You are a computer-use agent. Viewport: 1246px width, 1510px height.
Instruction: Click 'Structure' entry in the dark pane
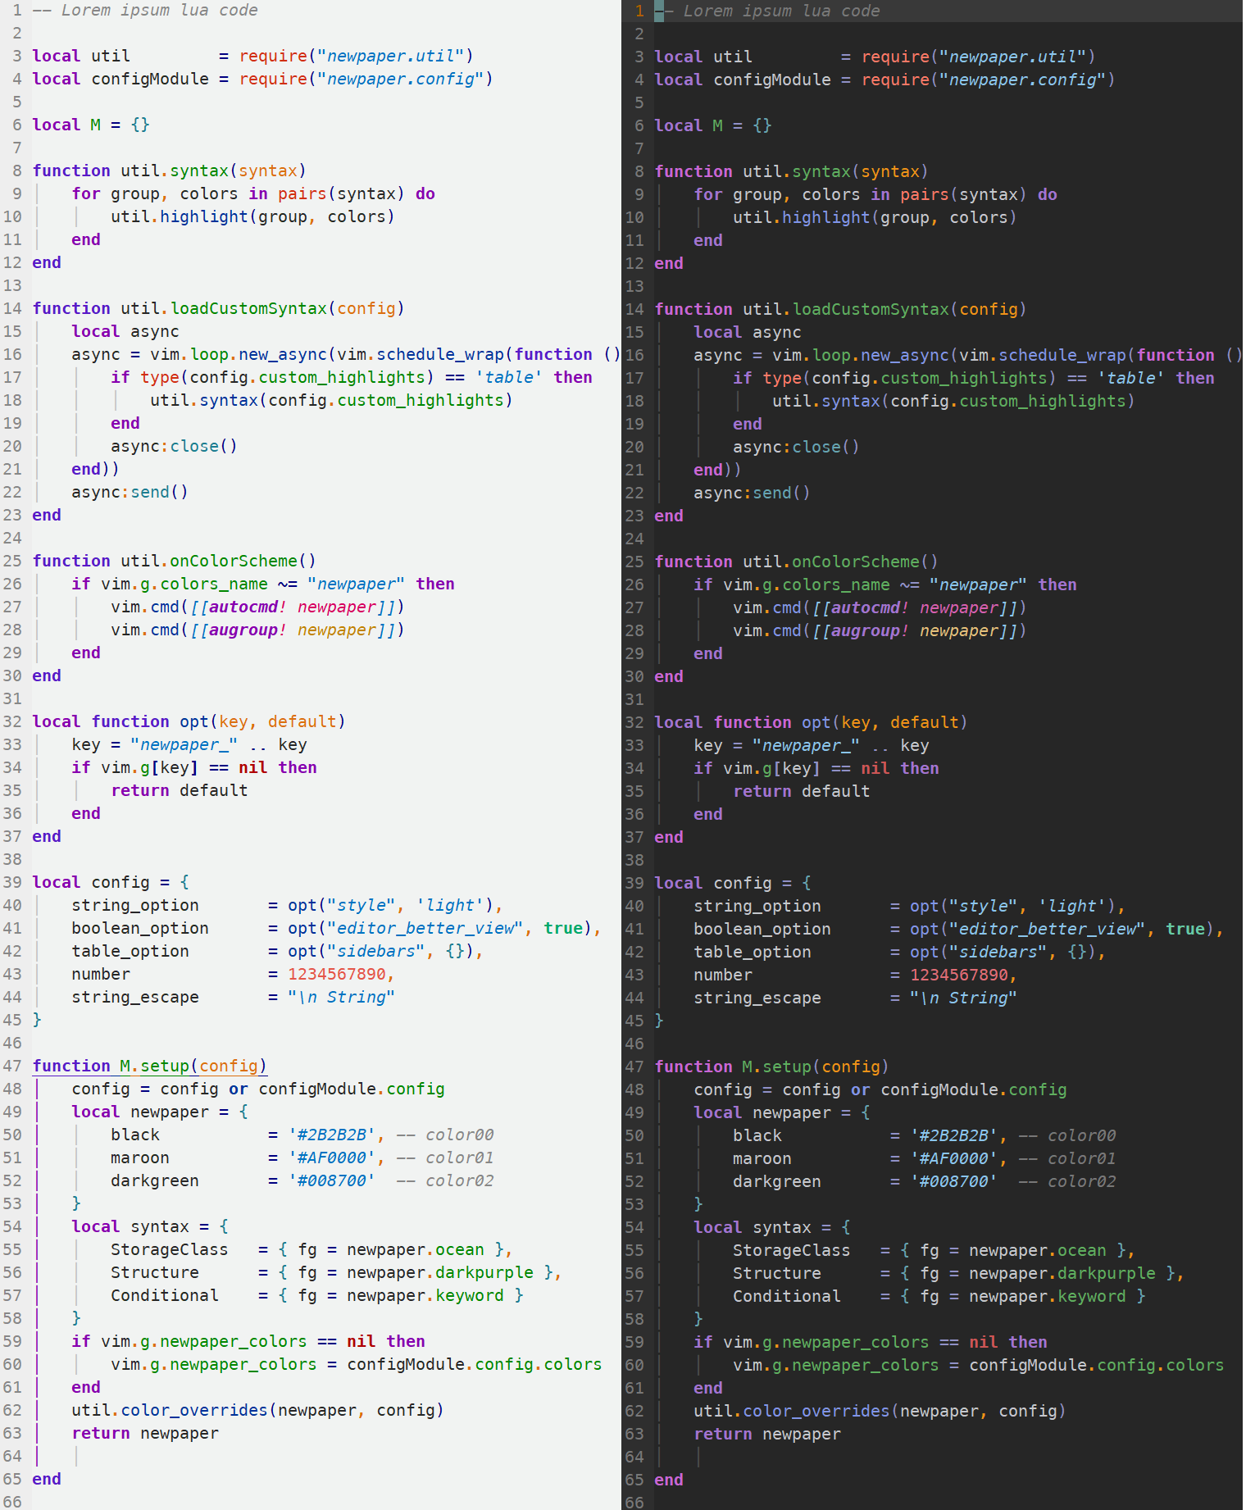[777, 1273]
